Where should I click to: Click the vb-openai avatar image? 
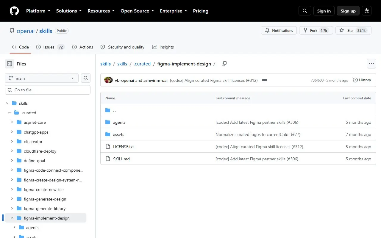tap(107, 80)
